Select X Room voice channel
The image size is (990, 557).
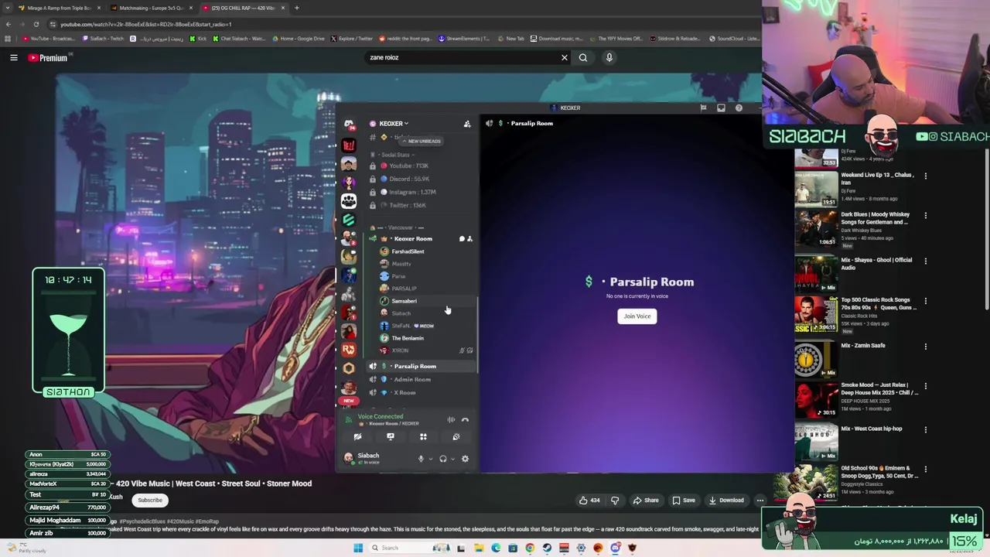click(422, 392)
